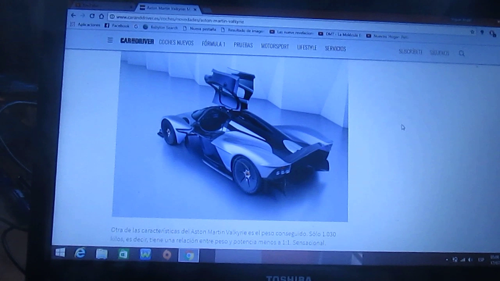Open the orange circular app in taskbar
This screenshot has height=281, width=500.
[x=167, y=255]
